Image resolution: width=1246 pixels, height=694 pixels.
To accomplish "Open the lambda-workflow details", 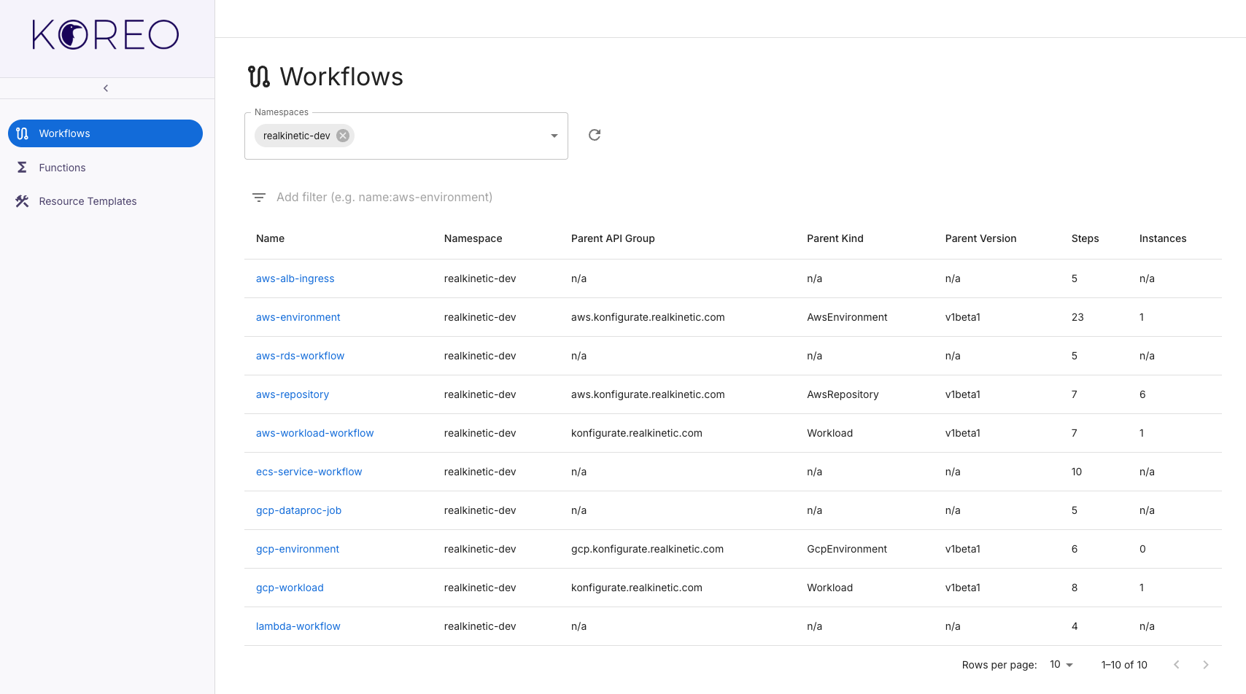I will (x=298, y=625).
